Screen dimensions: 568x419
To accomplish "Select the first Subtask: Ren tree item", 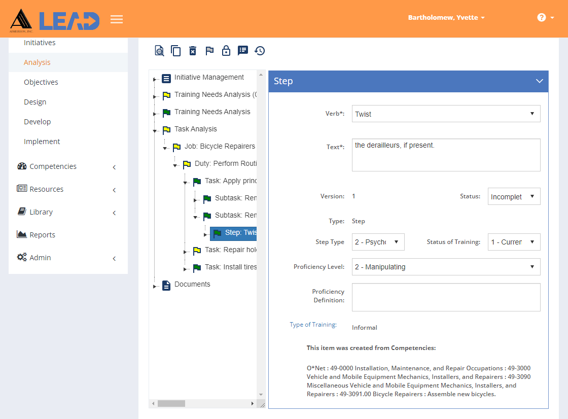I will [236, 198].
